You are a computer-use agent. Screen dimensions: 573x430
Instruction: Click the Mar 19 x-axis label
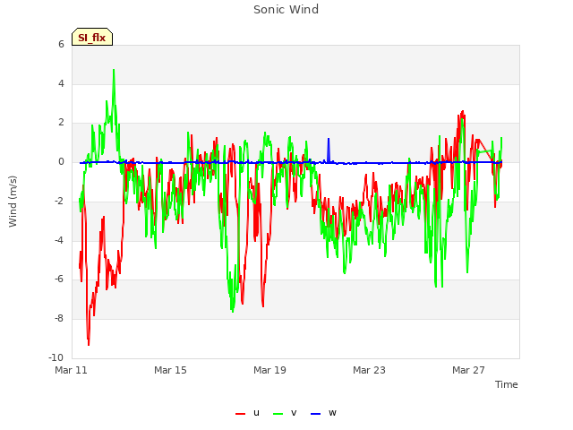(x=269, y=370)
